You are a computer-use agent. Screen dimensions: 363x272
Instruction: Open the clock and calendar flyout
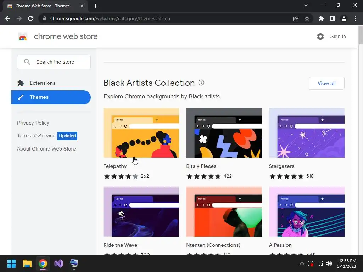(347, 263)
